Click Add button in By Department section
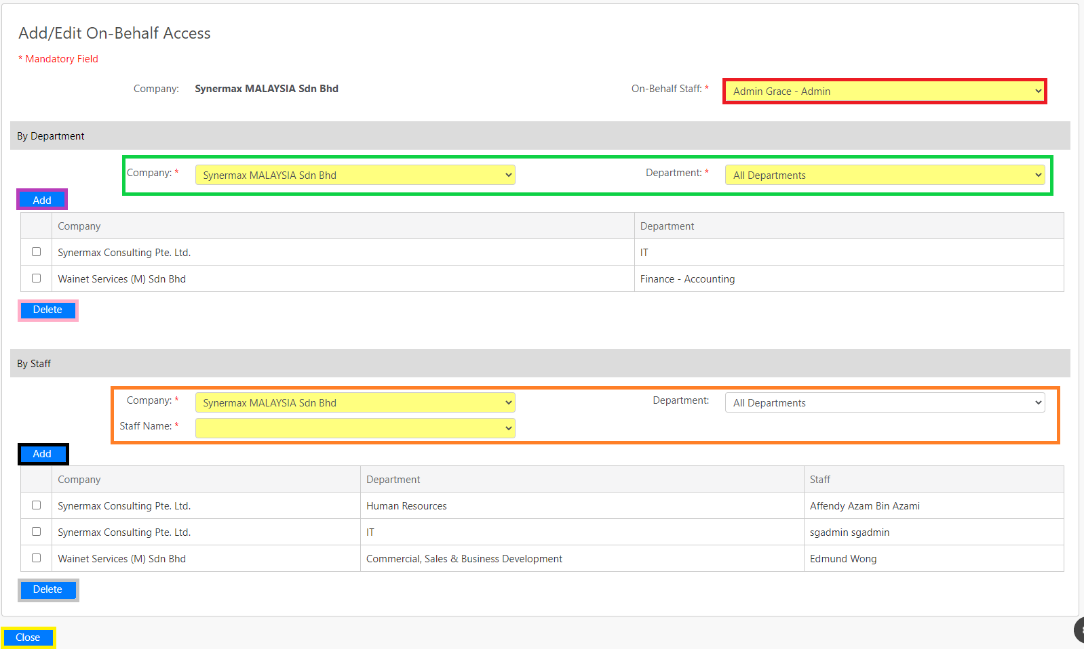The height and width of the screenshot is (649, 1084). click(42, 200)
